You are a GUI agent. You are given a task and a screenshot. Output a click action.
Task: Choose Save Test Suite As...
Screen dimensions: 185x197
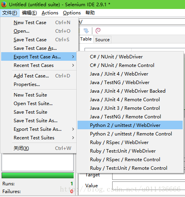point(39,121)
